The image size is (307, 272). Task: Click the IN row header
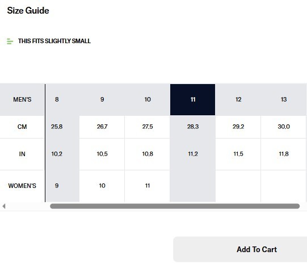(22, 154)
